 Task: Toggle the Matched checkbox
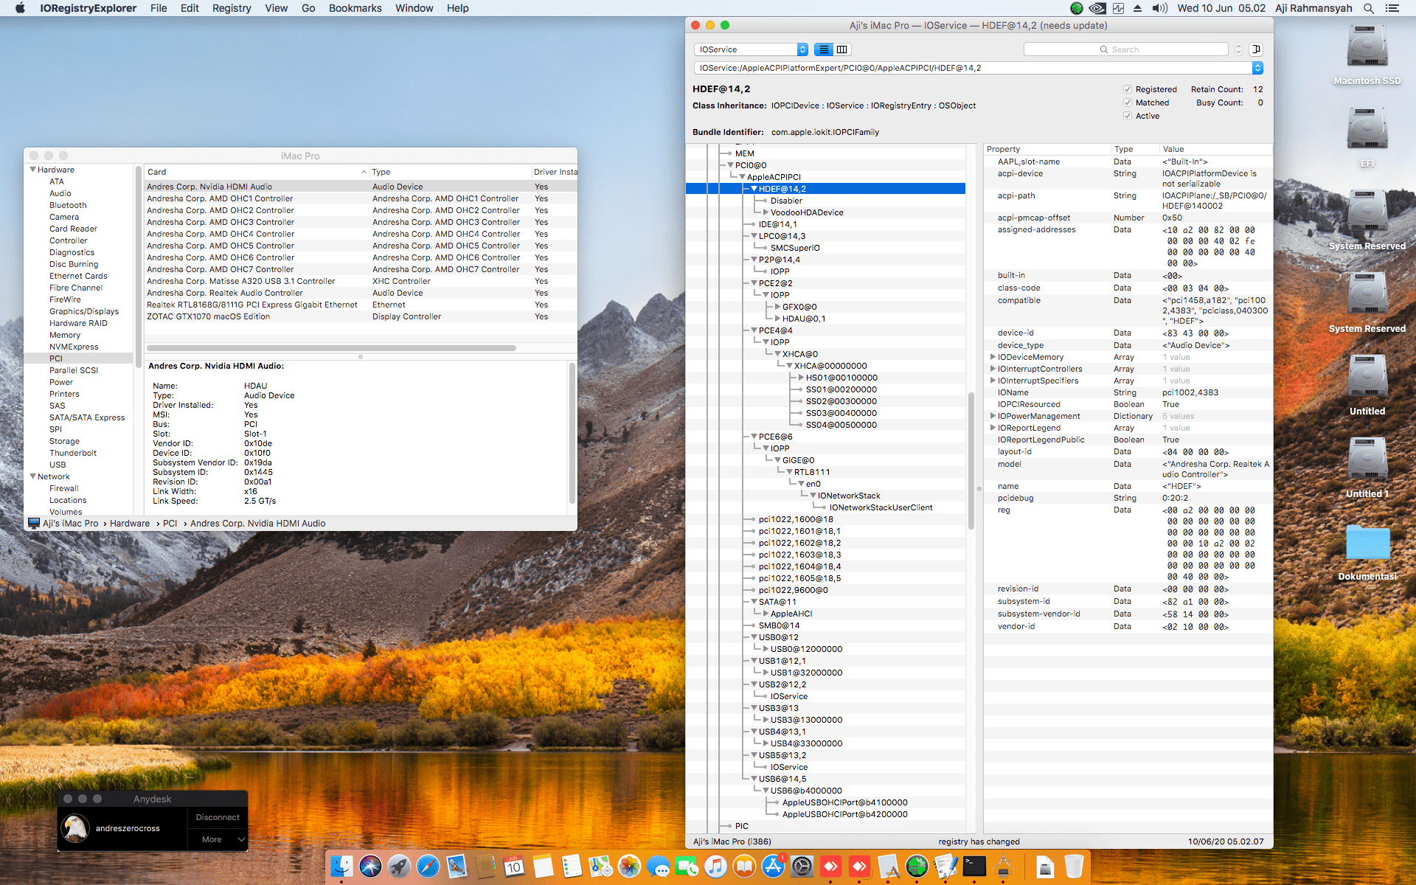1128,103
